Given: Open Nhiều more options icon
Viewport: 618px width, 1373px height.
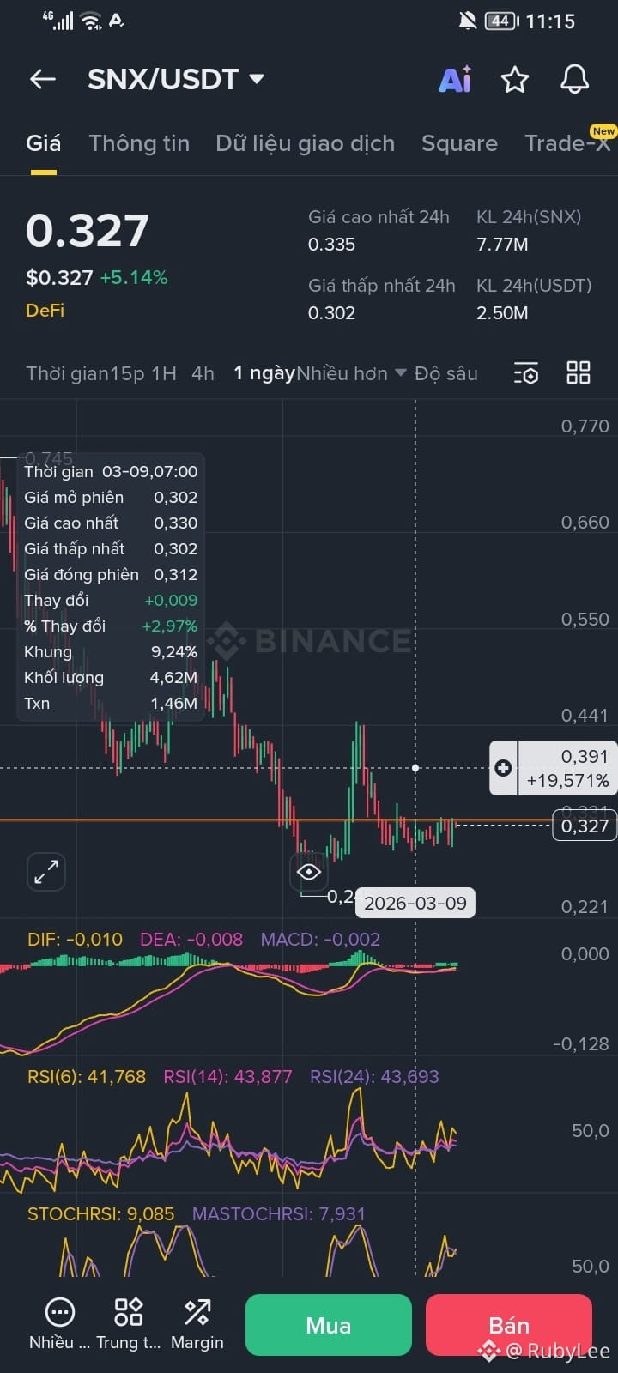Looking at the screenshot, I should click(x=59, y=1323).
